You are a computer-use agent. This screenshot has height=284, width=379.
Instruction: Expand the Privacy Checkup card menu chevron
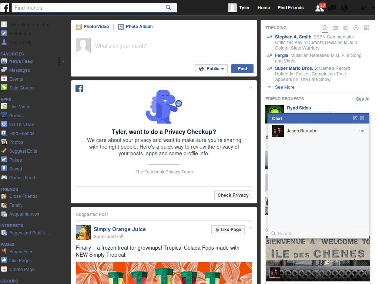coord(251,87)
